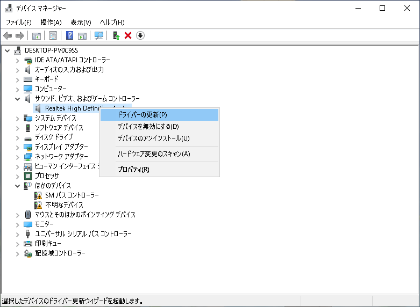Select the ディスク ドライブ label
The height and width of the screenshot is (307, 420).
click(54, 137)
